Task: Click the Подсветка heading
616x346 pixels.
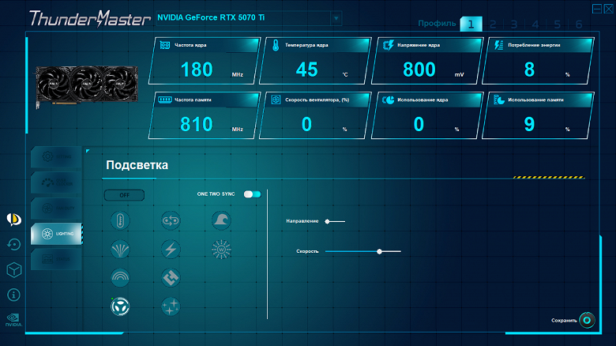Action: [137, 165]
